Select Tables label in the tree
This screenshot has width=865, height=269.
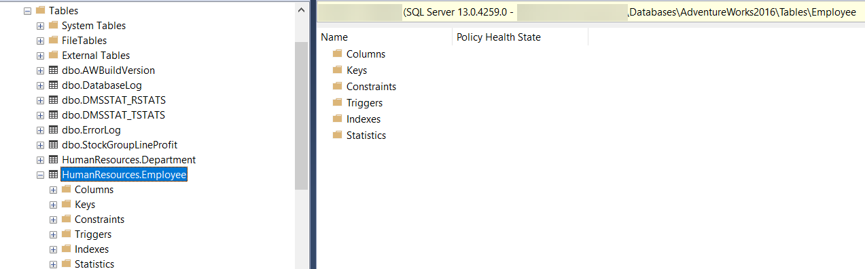point(63,11)
